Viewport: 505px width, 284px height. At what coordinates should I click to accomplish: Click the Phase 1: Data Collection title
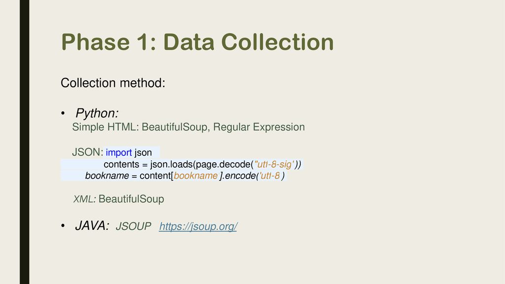click(x=197, y=42)
